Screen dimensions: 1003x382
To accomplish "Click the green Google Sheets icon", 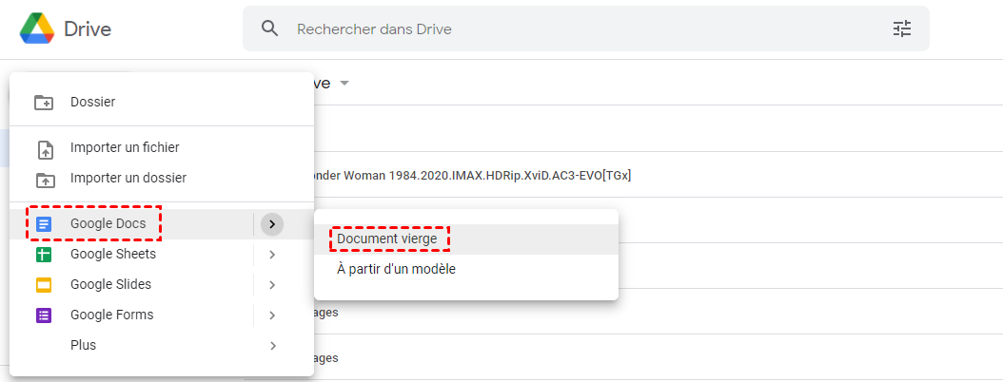I will pos(44,255).
